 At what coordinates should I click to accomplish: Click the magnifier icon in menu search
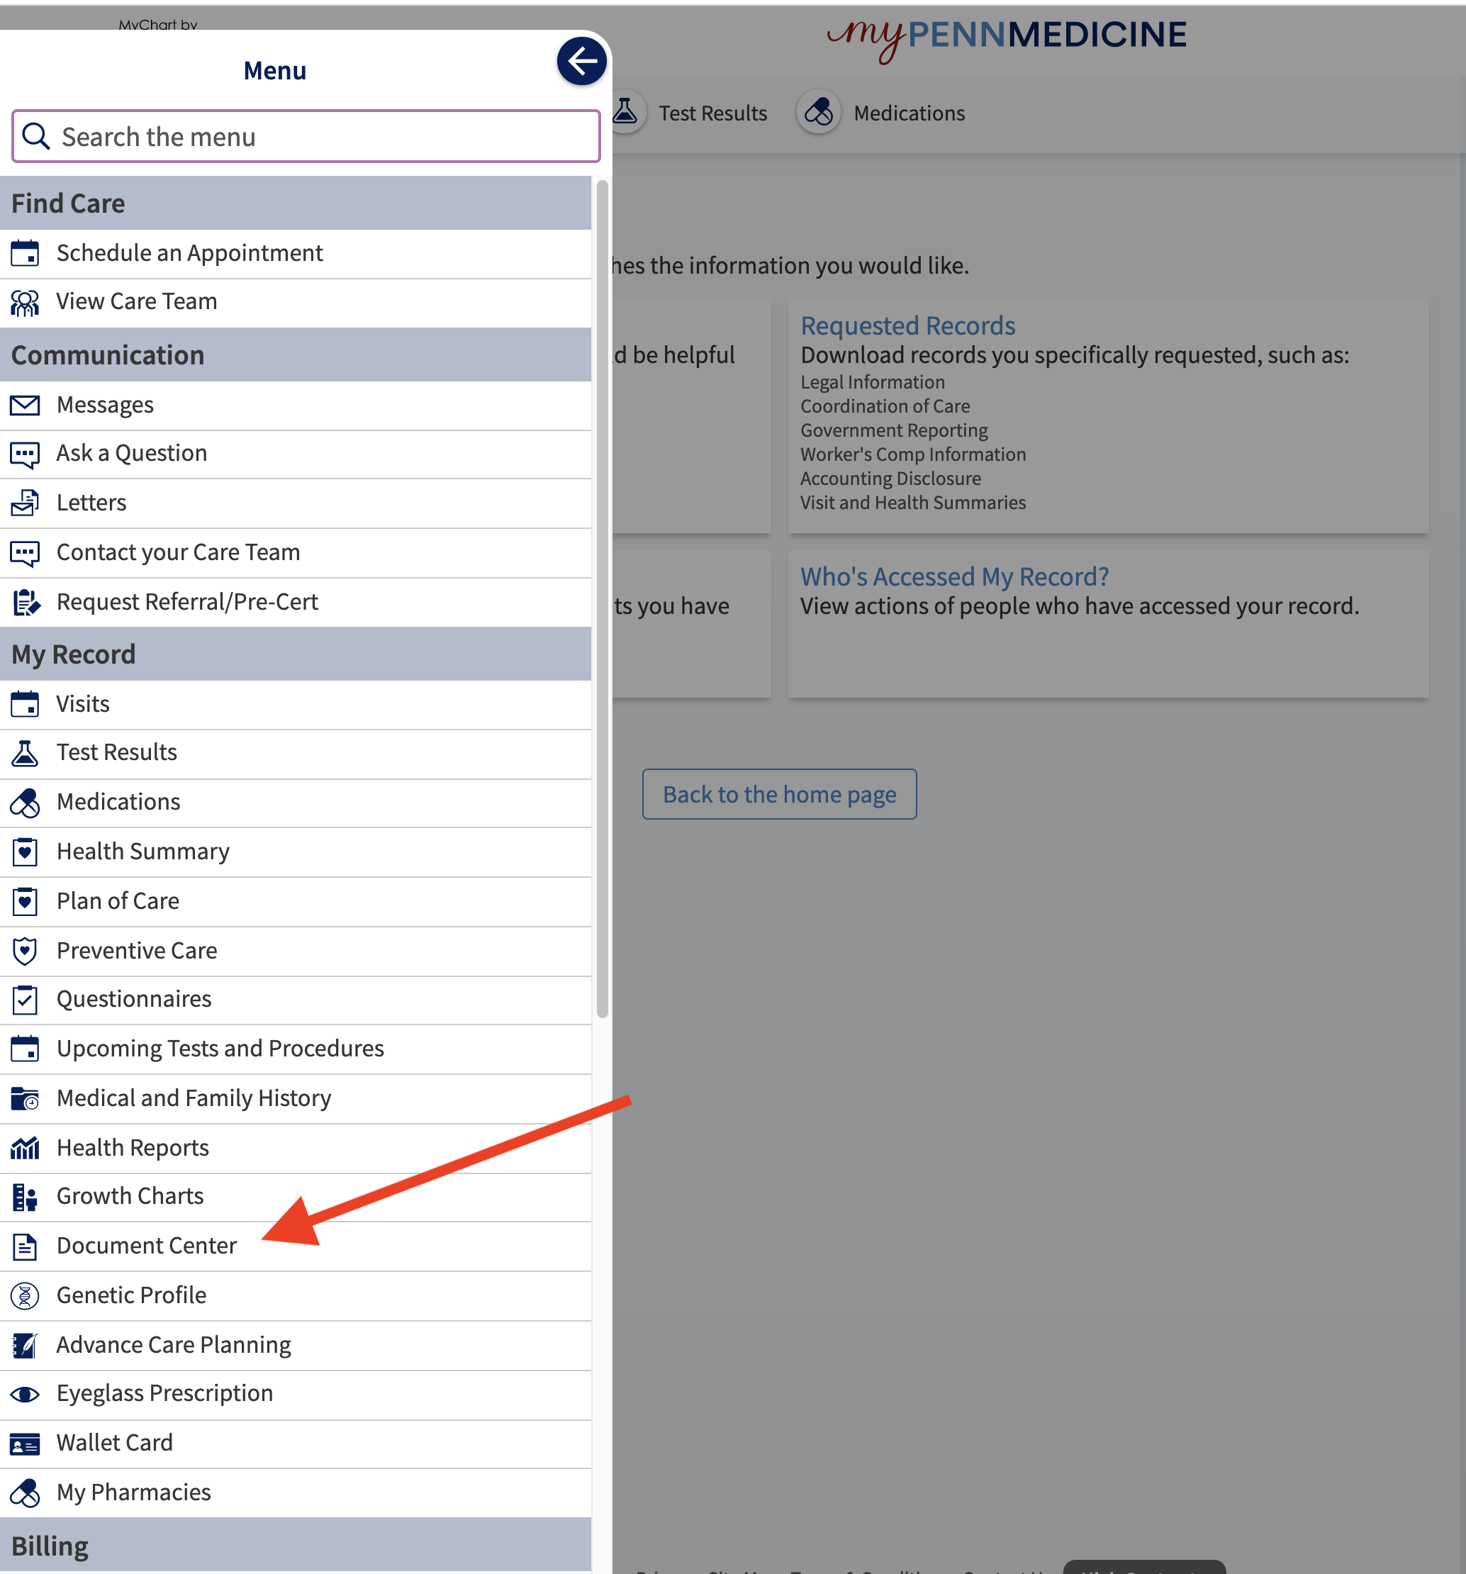[35, 136]
